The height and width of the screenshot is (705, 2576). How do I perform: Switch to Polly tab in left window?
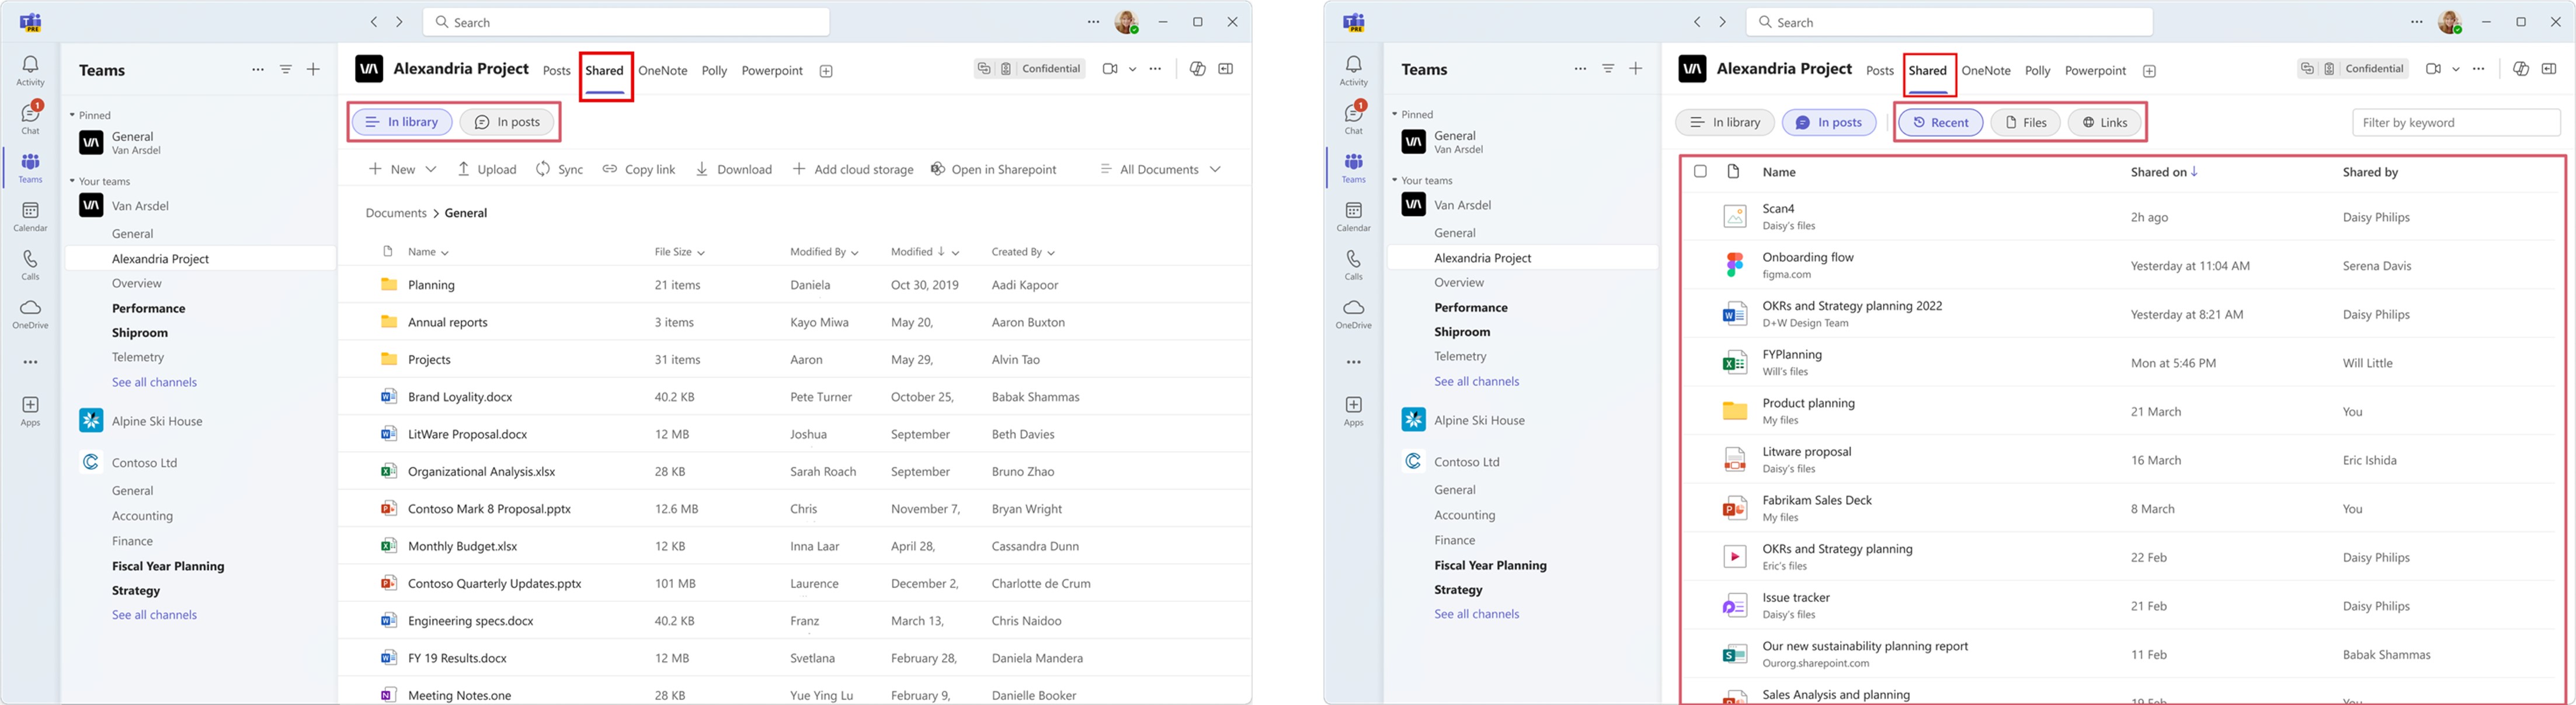point(714,70)
